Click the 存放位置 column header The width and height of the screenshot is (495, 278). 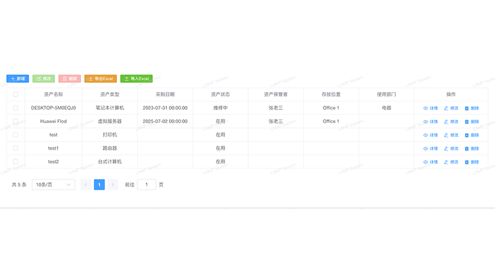(331, 95)
